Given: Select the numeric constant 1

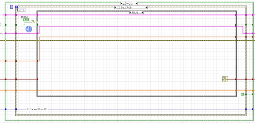Looking at the screenshot, I should pyautogui.click(x=11, y=7).
